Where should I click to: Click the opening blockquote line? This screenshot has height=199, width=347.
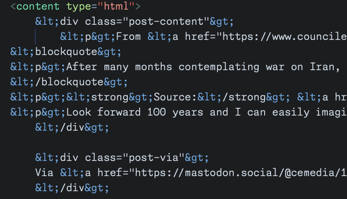66,52
